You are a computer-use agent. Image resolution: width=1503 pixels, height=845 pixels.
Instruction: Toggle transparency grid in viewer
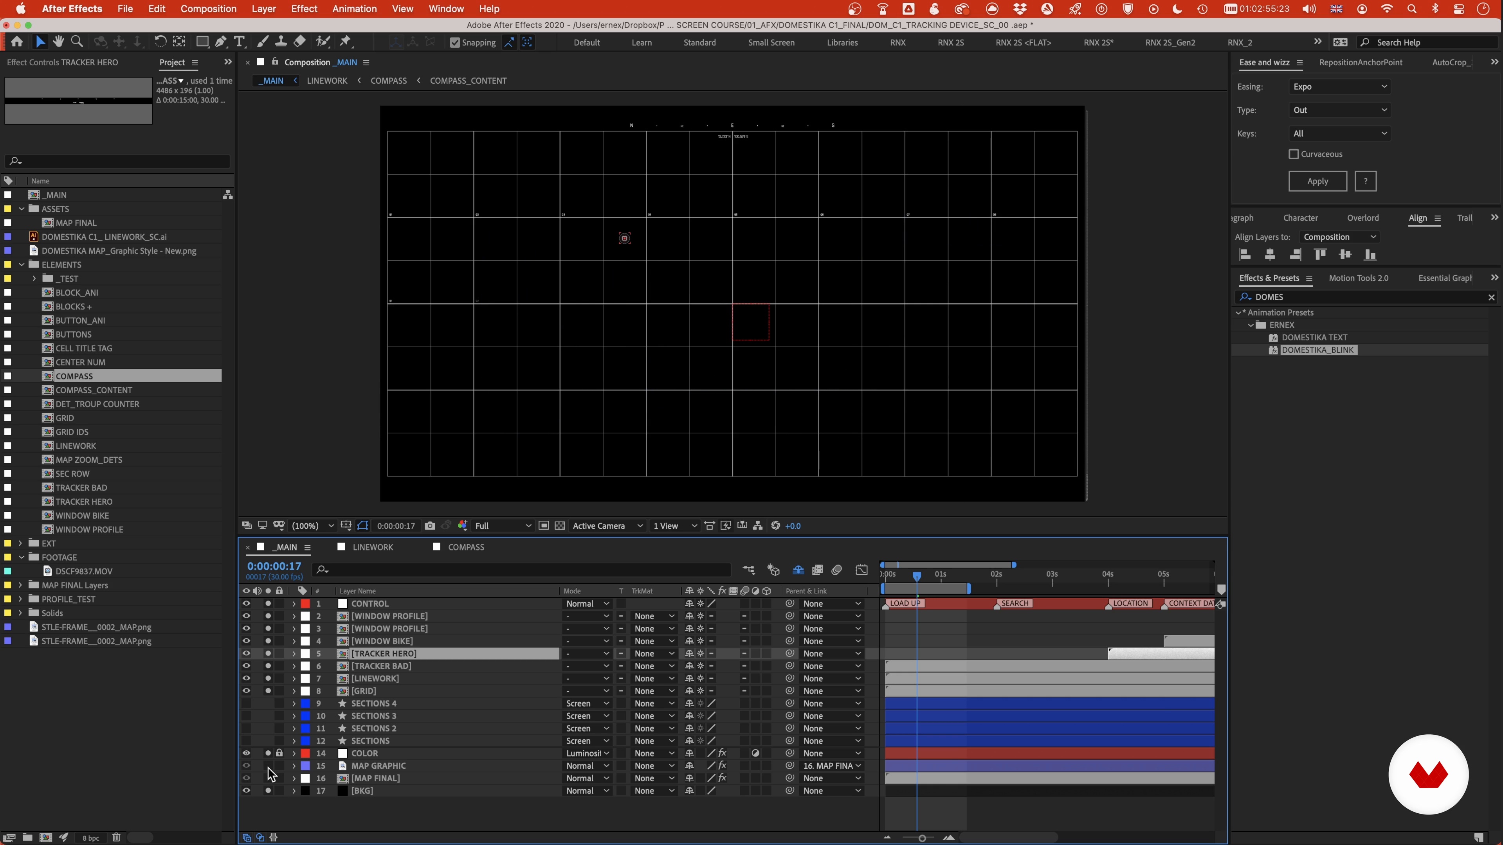(560, 526)
